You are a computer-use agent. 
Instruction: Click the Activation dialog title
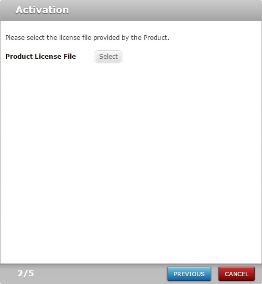pos(42,10)
